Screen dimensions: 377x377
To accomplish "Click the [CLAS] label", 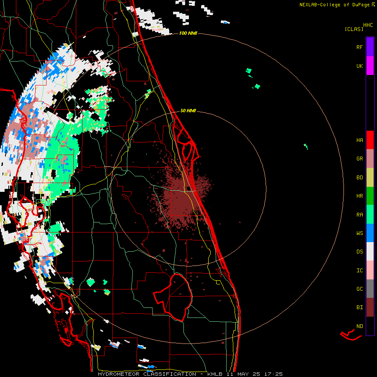I will [x=354, y=29].
